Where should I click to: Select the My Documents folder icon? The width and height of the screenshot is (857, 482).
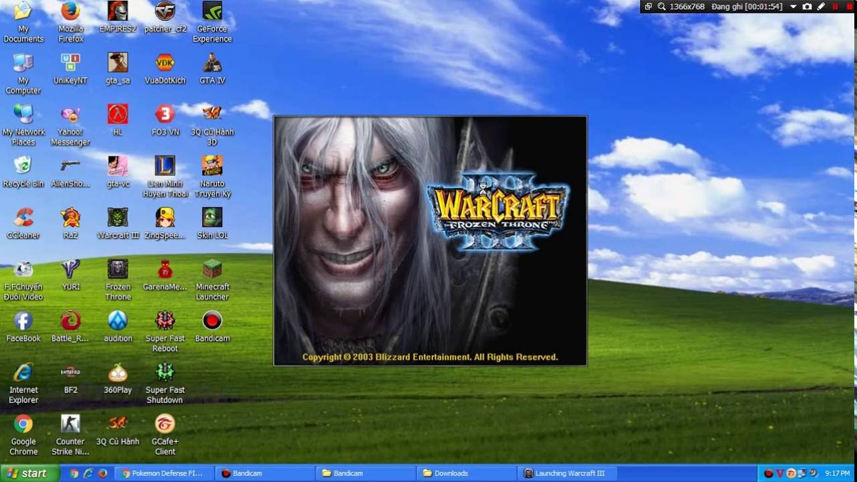click(23, 22)
